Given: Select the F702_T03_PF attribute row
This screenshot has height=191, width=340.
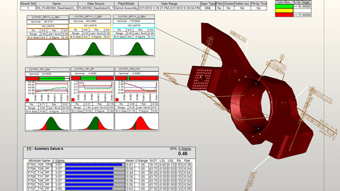Looking at the screenshot, I should tap(110, 185).
